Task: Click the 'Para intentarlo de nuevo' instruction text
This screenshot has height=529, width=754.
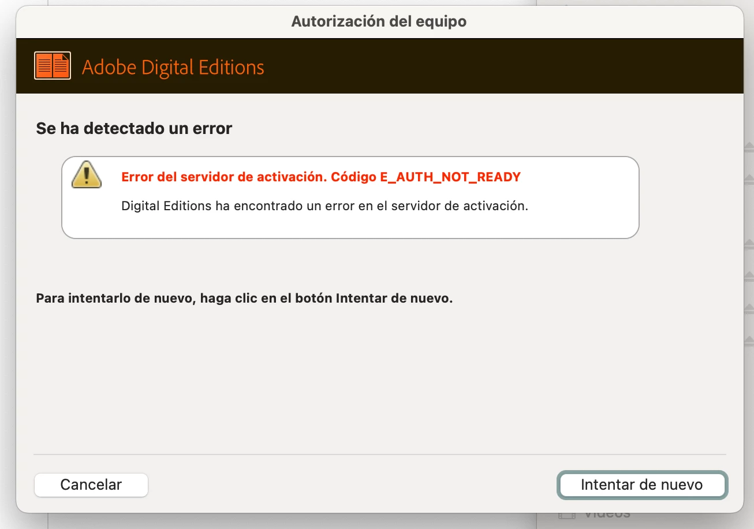Action: (244, 299)
